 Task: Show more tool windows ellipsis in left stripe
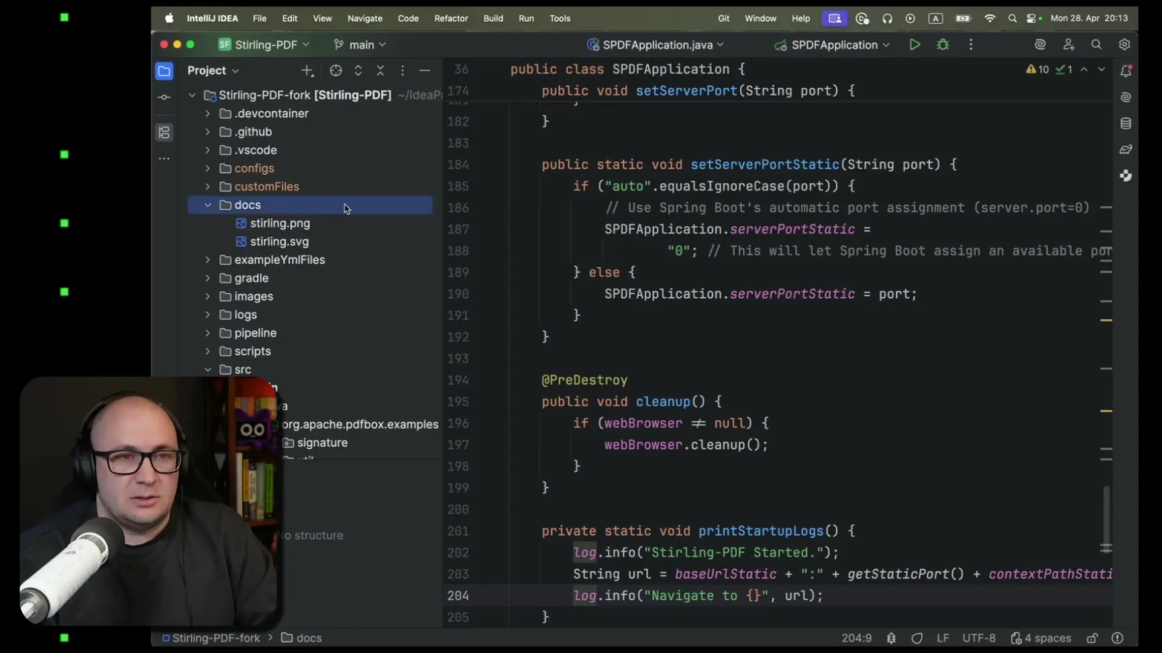164,159
